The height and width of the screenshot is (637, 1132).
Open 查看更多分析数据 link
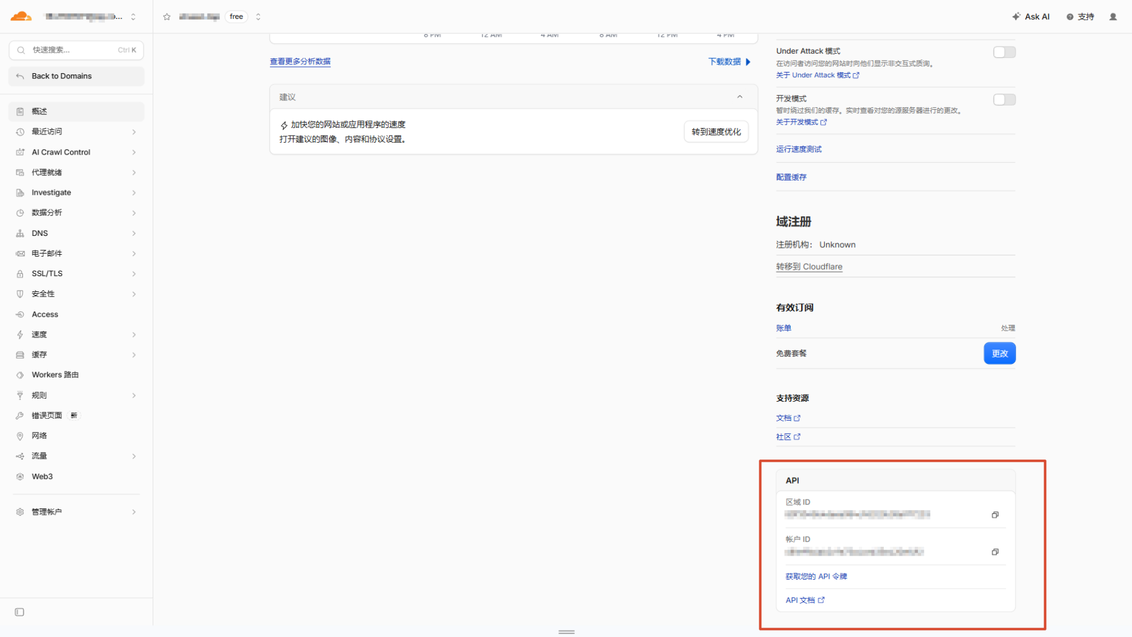(x=300, y=61)
